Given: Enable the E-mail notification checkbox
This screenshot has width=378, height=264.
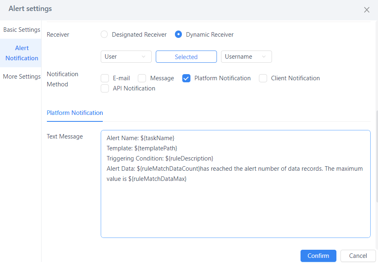Looking at the screenshot, I should coord(104,78).
